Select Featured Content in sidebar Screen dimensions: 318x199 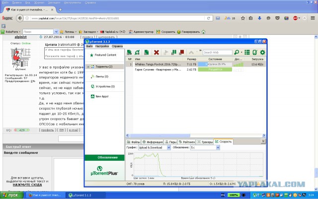click(104, 55)
